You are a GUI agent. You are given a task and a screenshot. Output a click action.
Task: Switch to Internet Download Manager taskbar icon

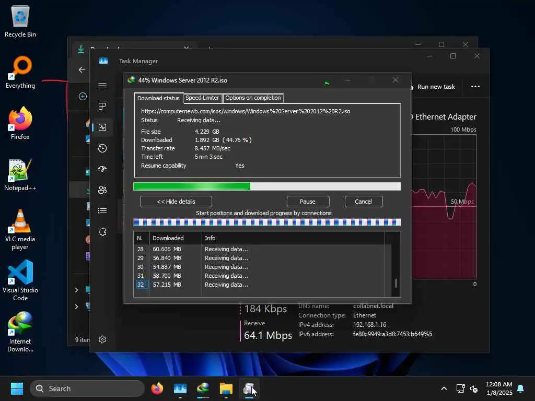[203, 388]
